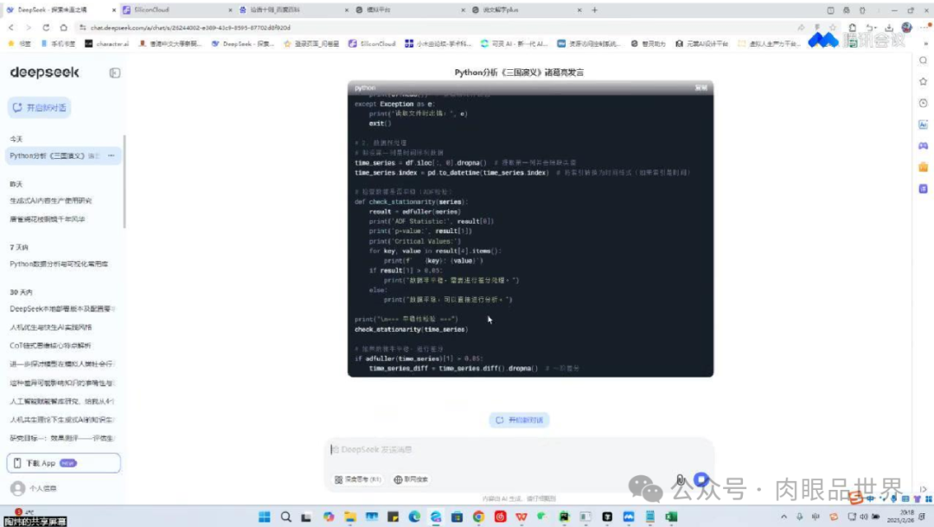Open browser sidebar search icon
This screenshot has height=527, width=934.
point(924,60)
